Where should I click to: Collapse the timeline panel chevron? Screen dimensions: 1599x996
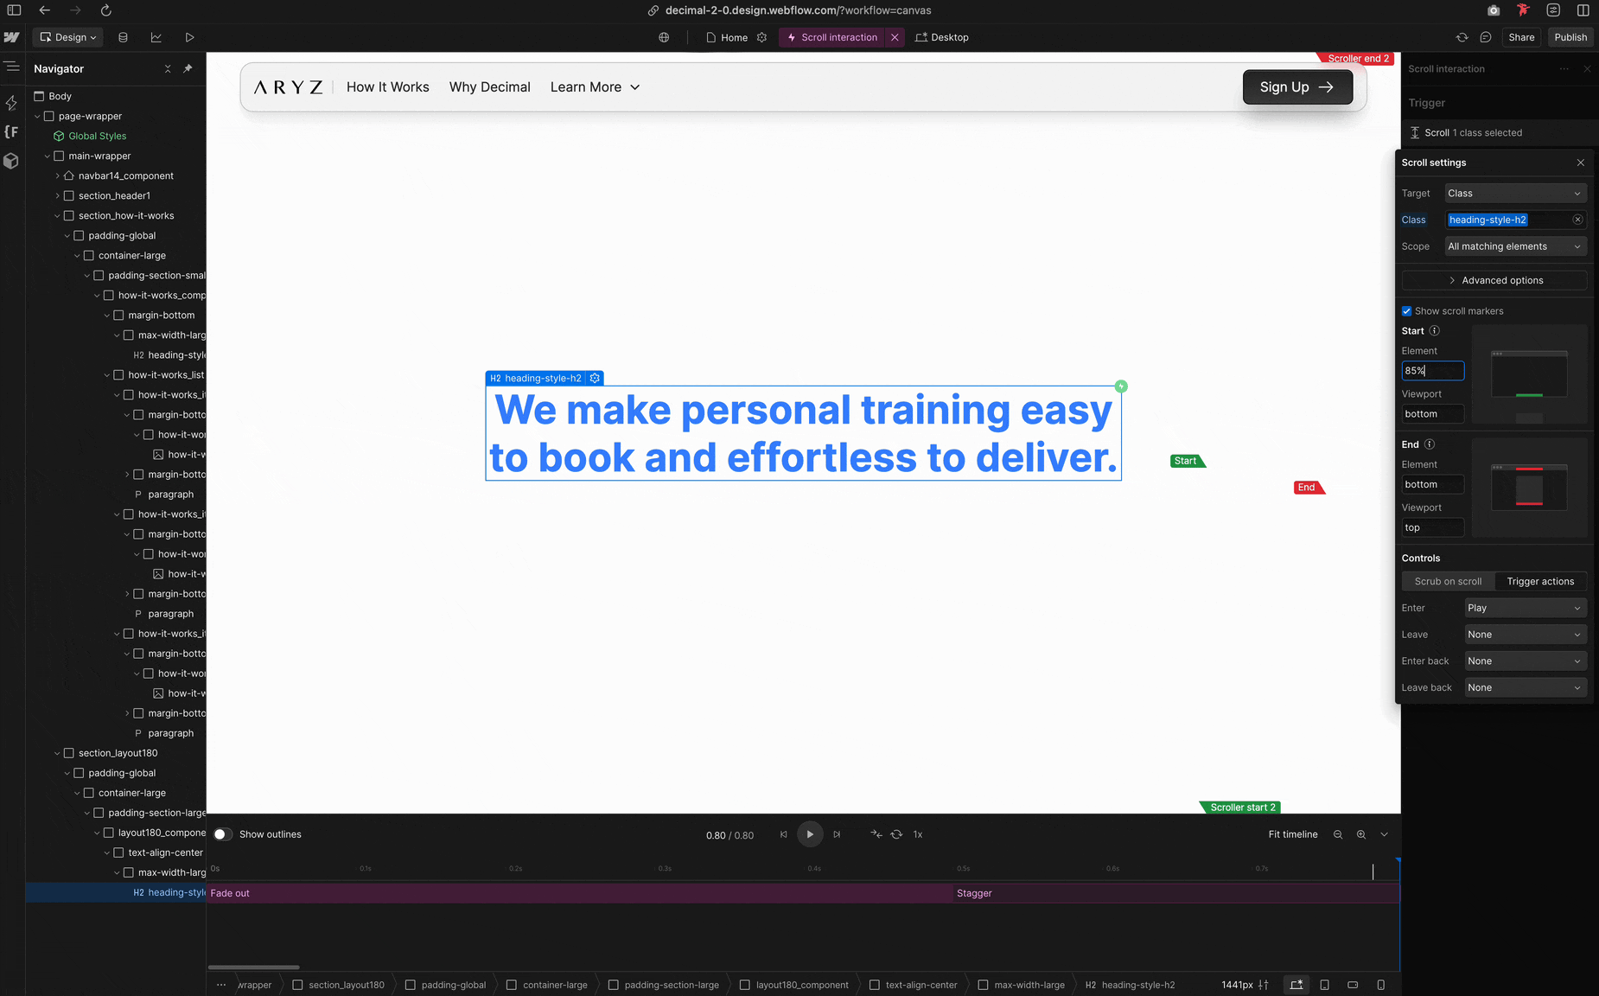click(x=1385, y=834)
